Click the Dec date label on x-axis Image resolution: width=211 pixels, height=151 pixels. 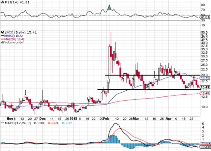43,117
